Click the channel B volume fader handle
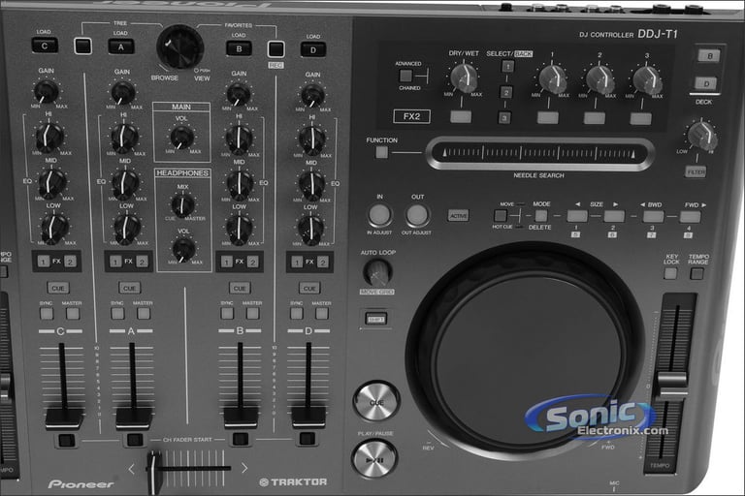This screenshot has width=745, height=496. point(241,417)
